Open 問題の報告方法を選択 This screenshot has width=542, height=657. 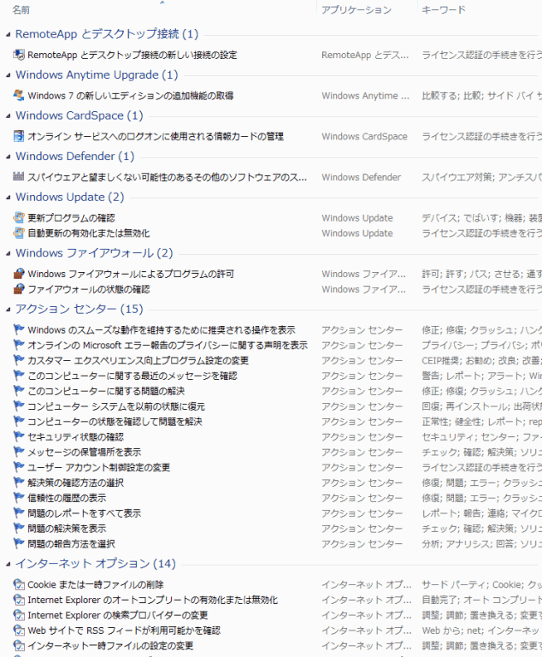(x=71, y=544)
